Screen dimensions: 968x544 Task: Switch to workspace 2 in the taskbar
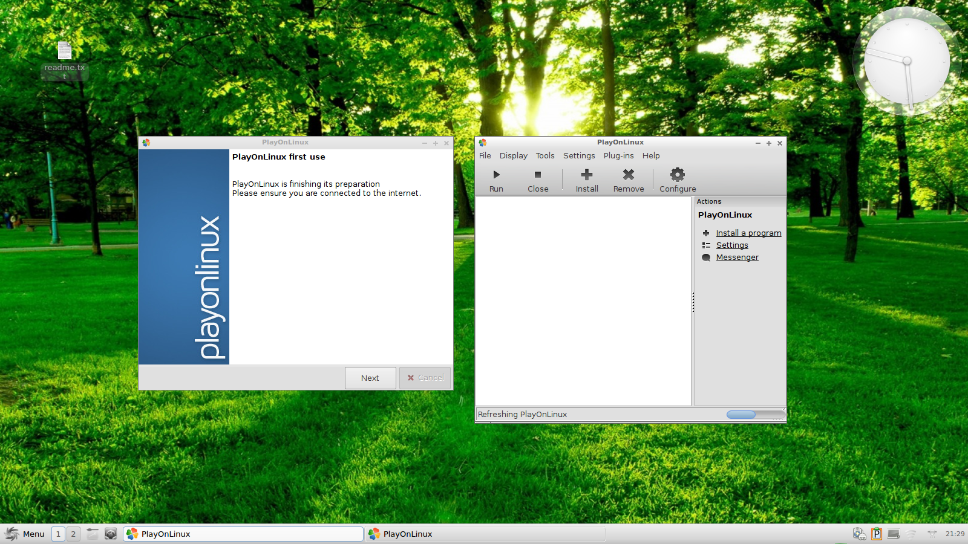pos(73,534)
